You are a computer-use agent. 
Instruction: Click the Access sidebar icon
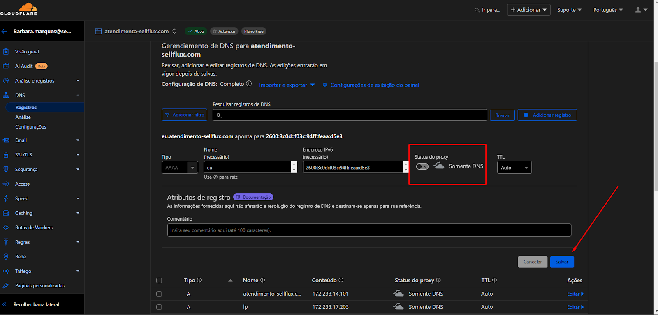point(6,184)
